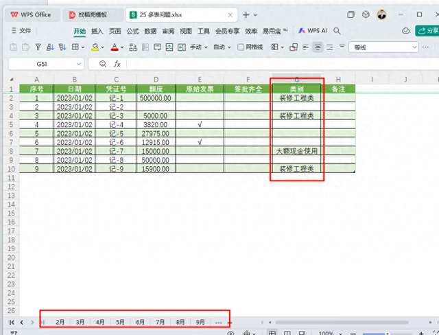Open new tab dropdown arrow beside plus
Image resolution: width=439 pixels, height=335 pixels.
[255, 15]
